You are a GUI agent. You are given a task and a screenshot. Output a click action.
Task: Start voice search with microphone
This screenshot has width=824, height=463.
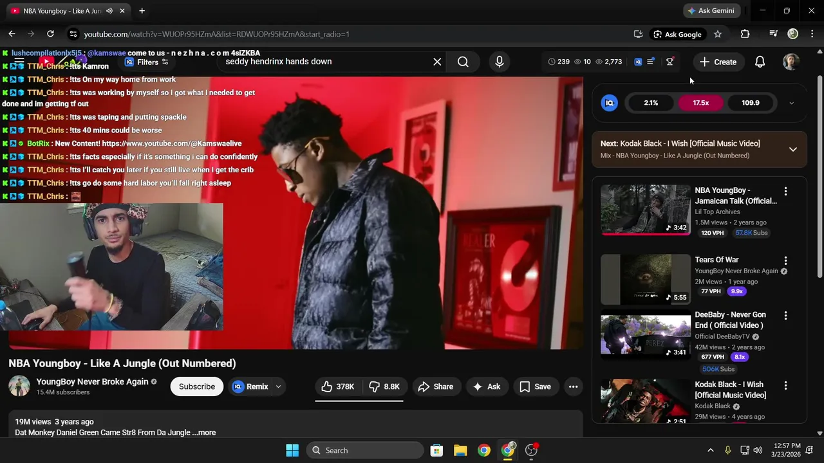coord(499,62)
